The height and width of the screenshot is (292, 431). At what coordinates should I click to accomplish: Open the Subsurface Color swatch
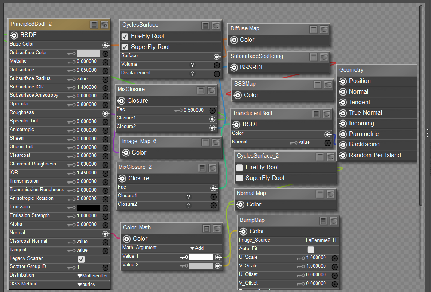click(x=88, y=53)
